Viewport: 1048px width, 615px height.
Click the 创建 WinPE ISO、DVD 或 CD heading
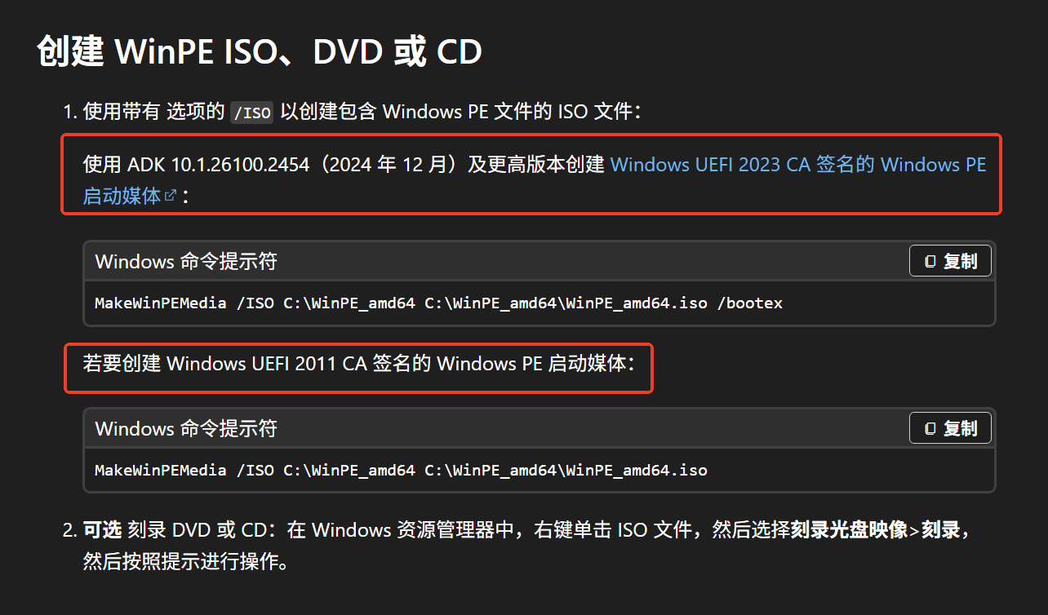260,52
